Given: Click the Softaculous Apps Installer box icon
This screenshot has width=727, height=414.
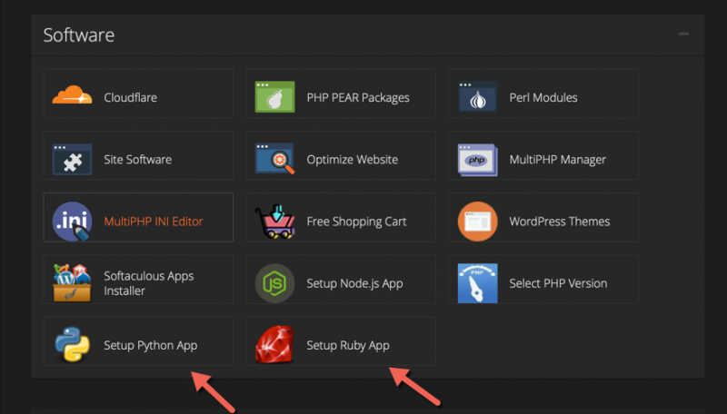Looking at the screenshot, I should (x=72, y=283).
